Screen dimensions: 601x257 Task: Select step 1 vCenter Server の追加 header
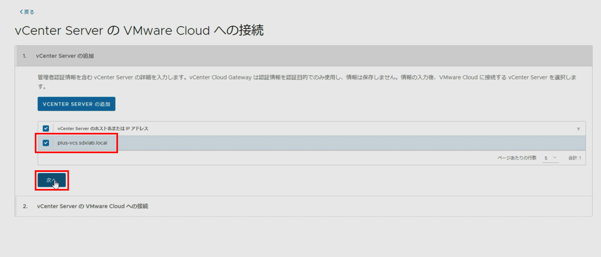pos(304,56)
